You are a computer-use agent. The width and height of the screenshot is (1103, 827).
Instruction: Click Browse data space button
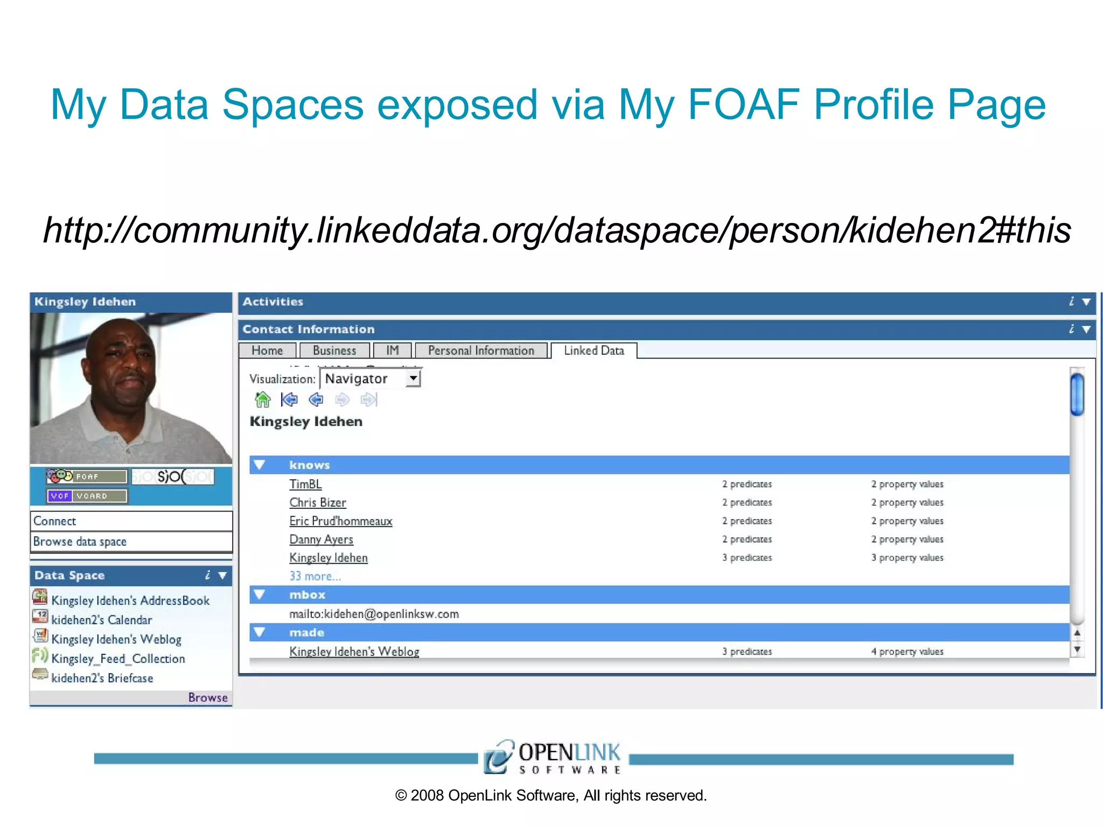pyautogui.click(x=131, y=541)
